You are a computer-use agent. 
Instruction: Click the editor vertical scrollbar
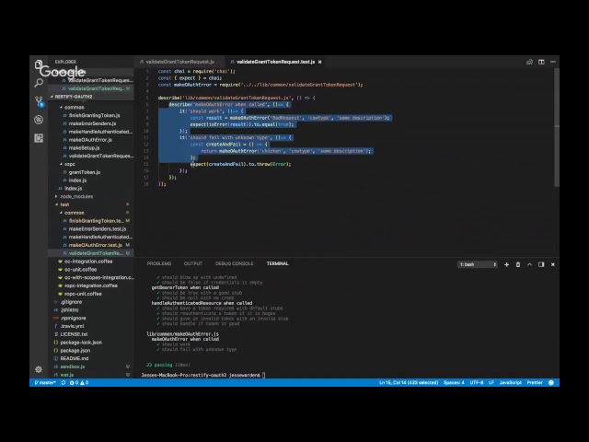557,128
